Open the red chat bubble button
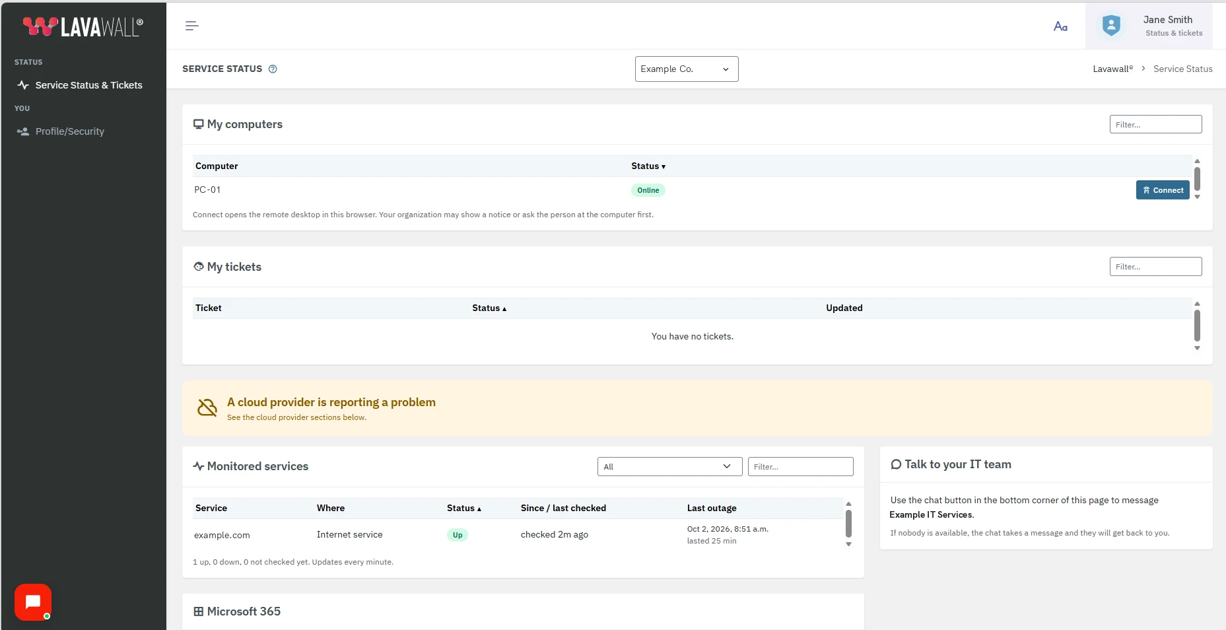 (33, 602)
